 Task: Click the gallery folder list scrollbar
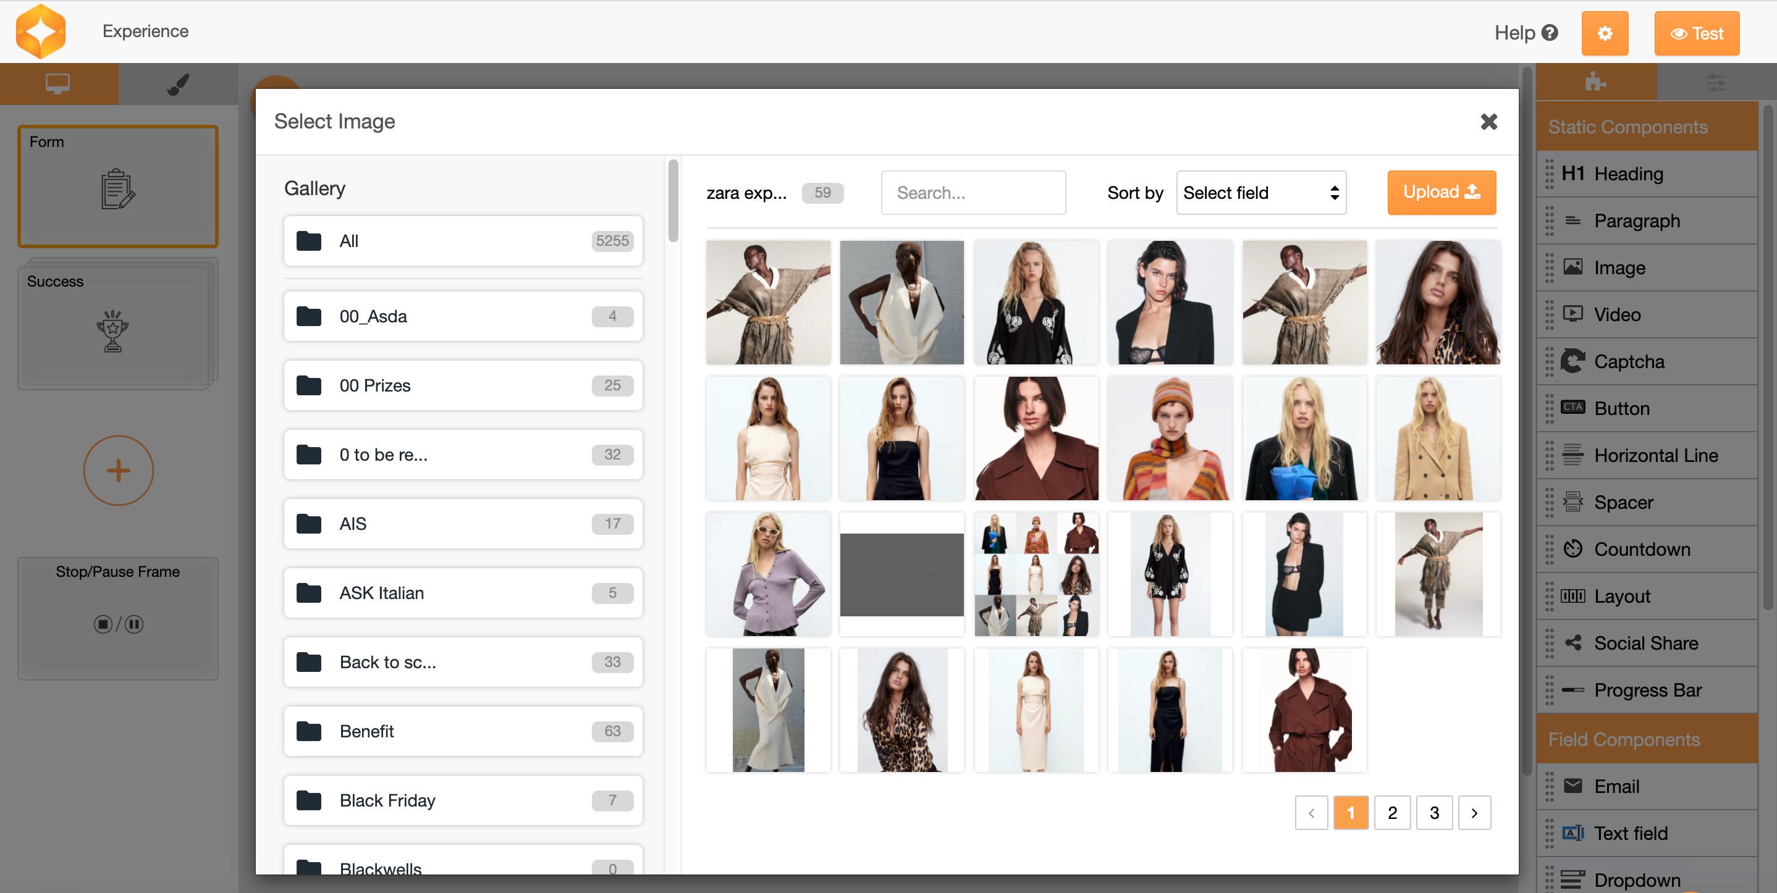point(673,201)
